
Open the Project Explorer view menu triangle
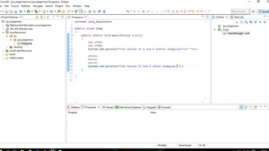coord(53,17)
